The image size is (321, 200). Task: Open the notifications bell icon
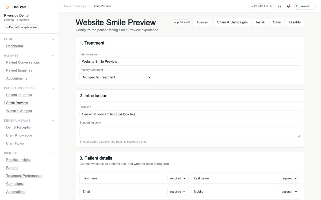288,6
